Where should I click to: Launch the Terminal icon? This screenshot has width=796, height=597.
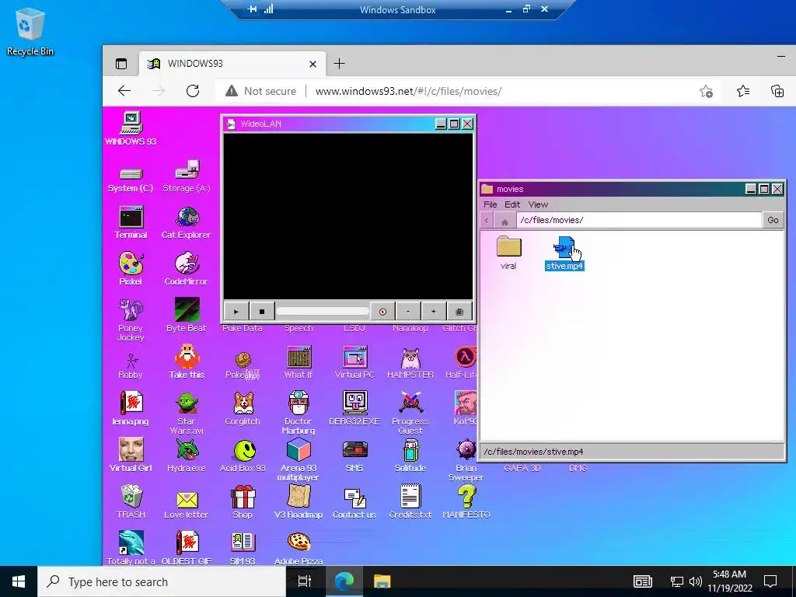coord(131,217)
